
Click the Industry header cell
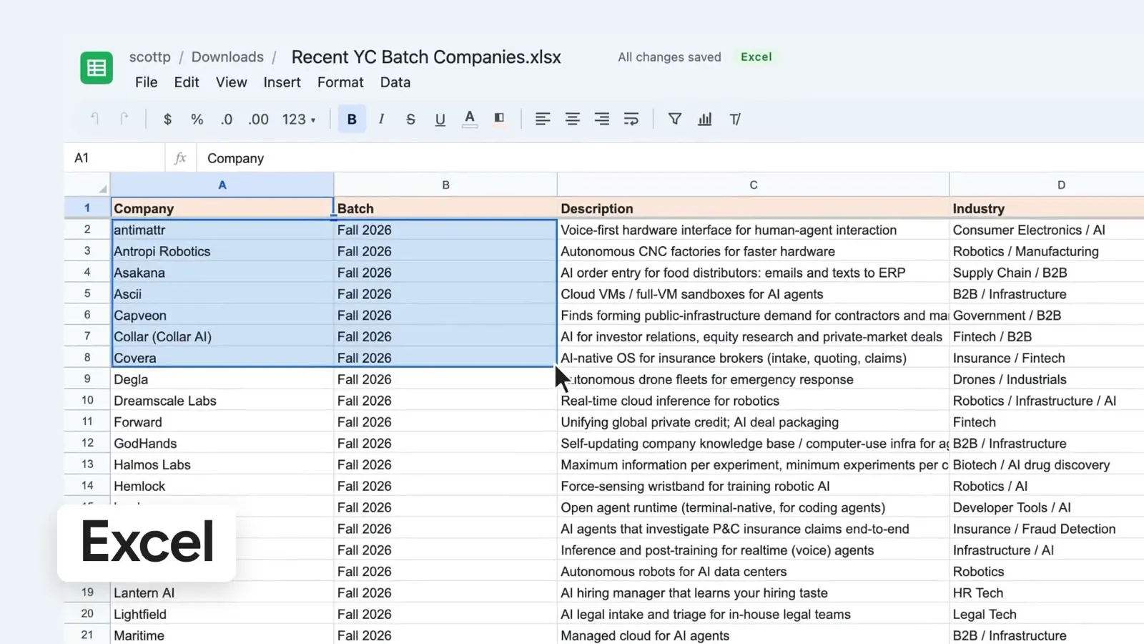click(x=1047, y=208)
